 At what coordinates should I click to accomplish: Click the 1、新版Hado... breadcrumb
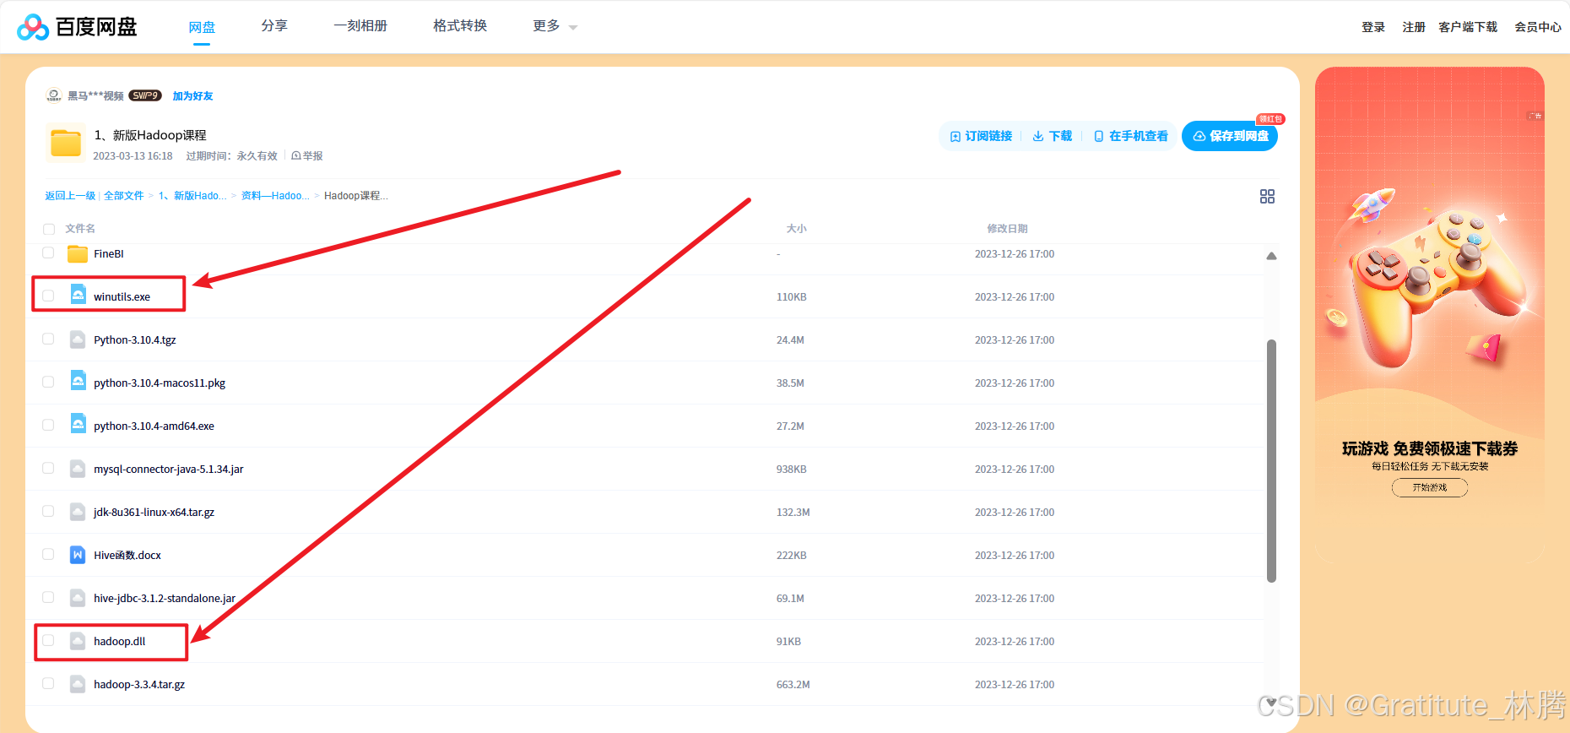tap(192, 196)
